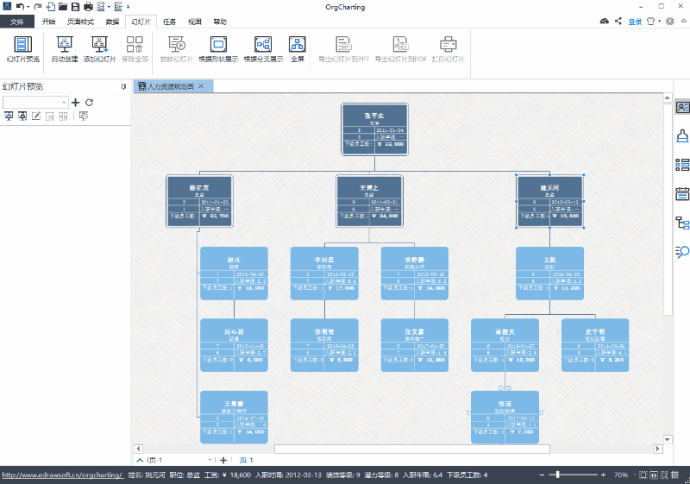Viewport: 690px width, 484px height.
Task: Switch to the 视图 ribbon tab
Action: pos(195,22)
